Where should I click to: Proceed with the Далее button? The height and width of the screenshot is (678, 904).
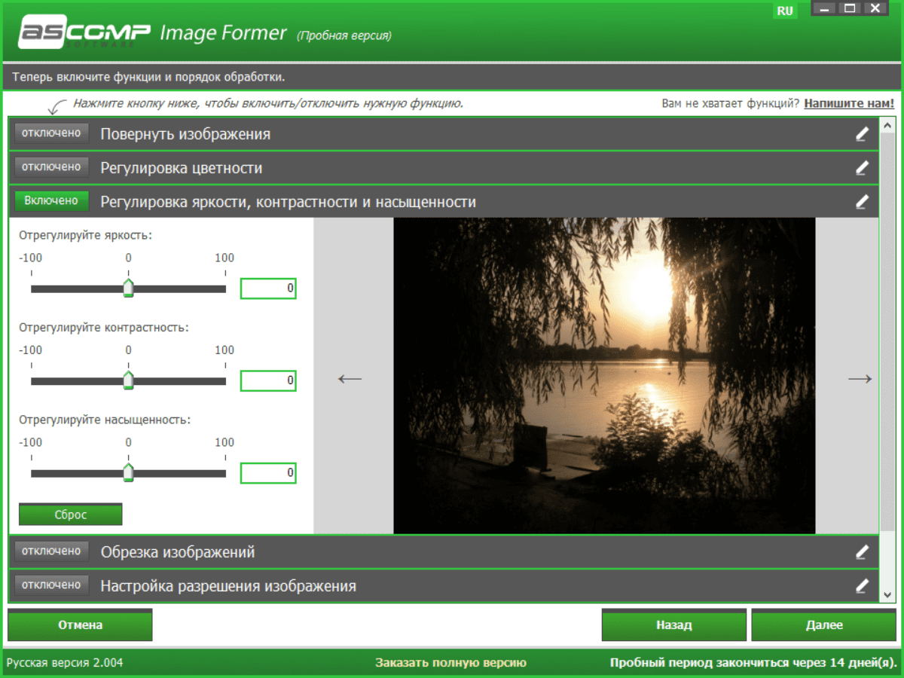[x=823, y=625]
